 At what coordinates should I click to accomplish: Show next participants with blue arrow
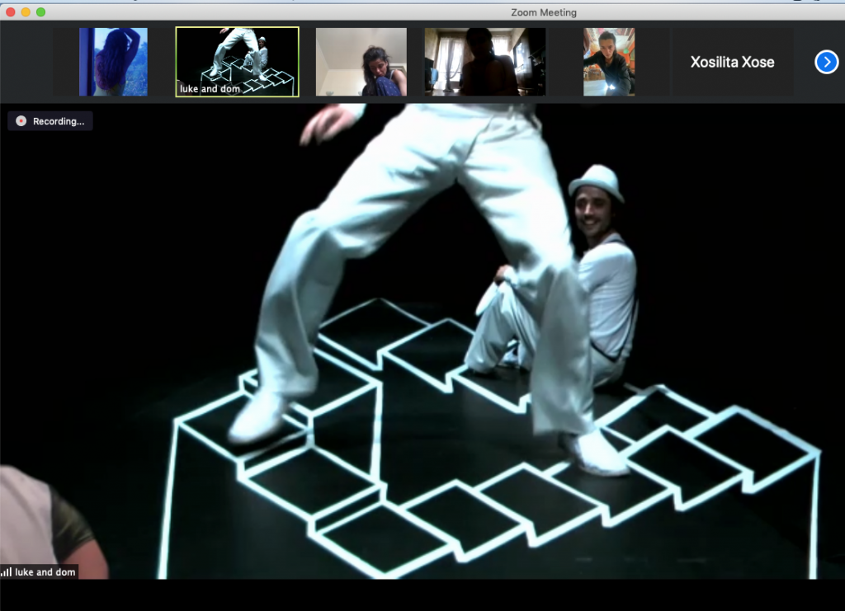click(826, 62)
